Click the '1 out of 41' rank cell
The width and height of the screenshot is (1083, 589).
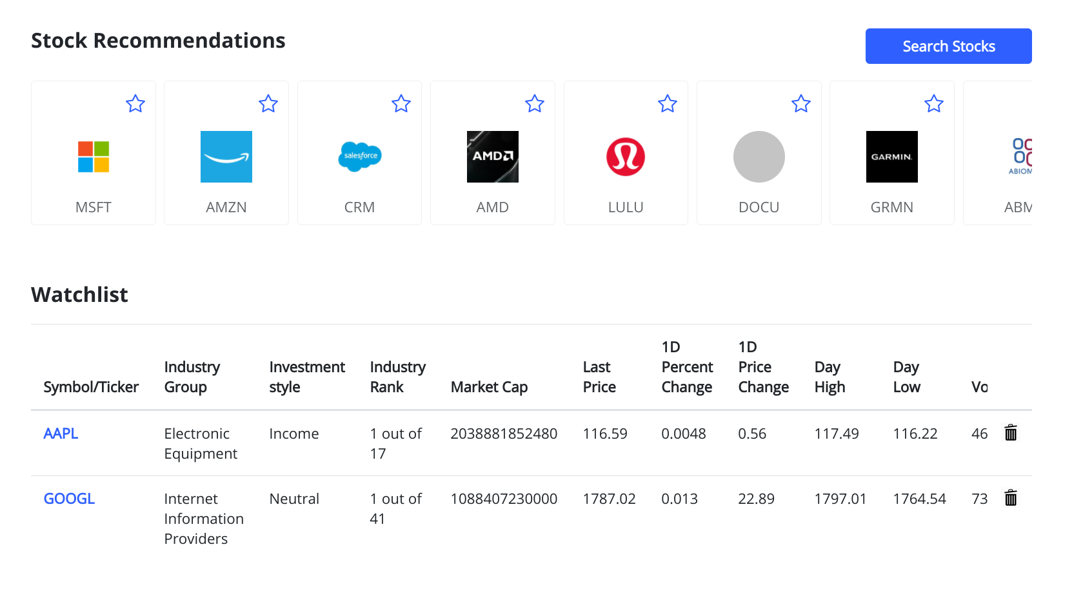[395, 508]
